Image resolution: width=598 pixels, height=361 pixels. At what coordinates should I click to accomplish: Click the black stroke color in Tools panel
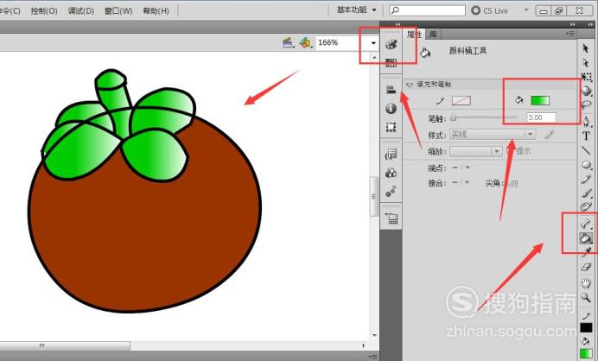(x=586, y=328)
